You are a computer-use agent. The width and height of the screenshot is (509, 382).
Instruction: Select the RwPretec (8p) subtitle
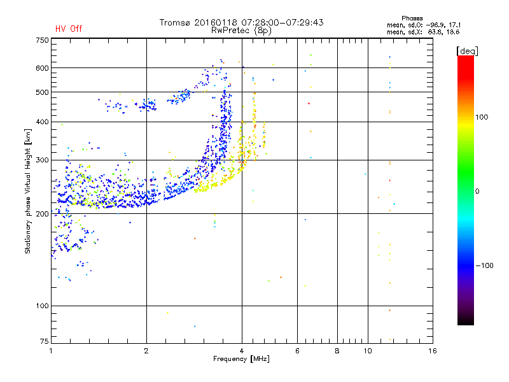point(241,30)
